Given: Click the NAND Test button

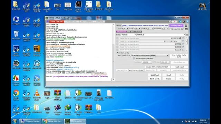Looking at the screenshot, I should click(x=155, y=75).
